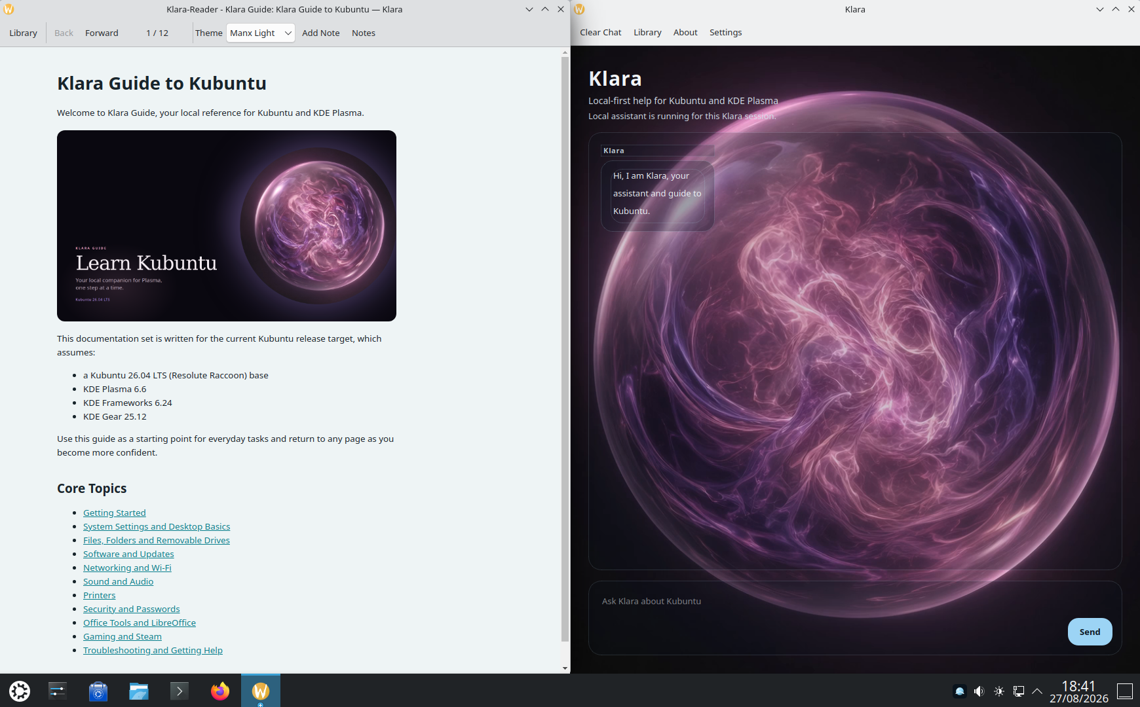Viewport: 1140px width, 707px height.
Task: Expand hidden system tray icons
Action: click(1037, 691)
